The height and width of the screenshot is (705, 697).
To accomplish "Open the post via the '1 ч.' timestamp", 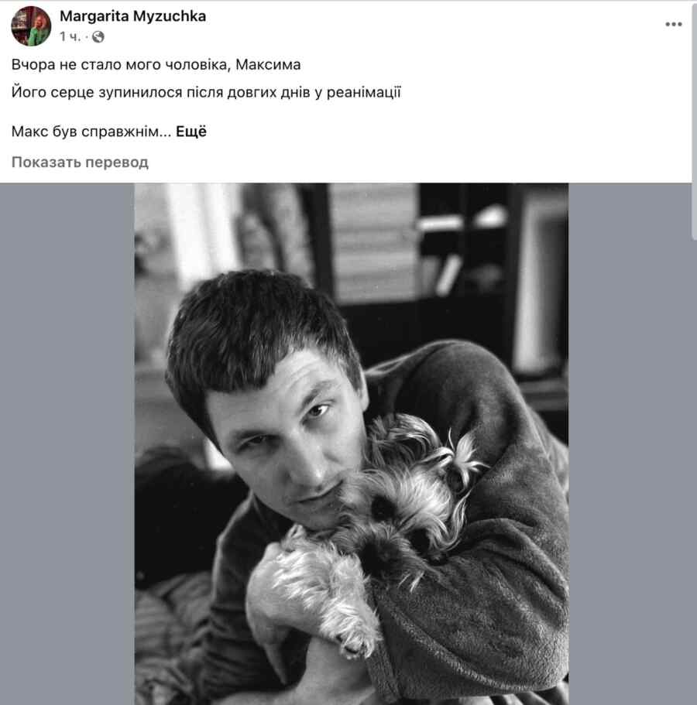I will (x=70, y=36).
